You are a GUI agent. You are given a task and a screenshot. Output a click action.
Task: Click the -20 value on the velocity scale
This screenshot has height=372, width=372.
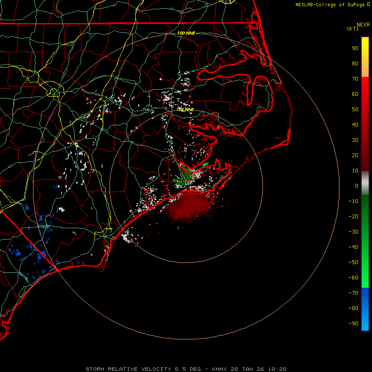(x=353, y=217)
